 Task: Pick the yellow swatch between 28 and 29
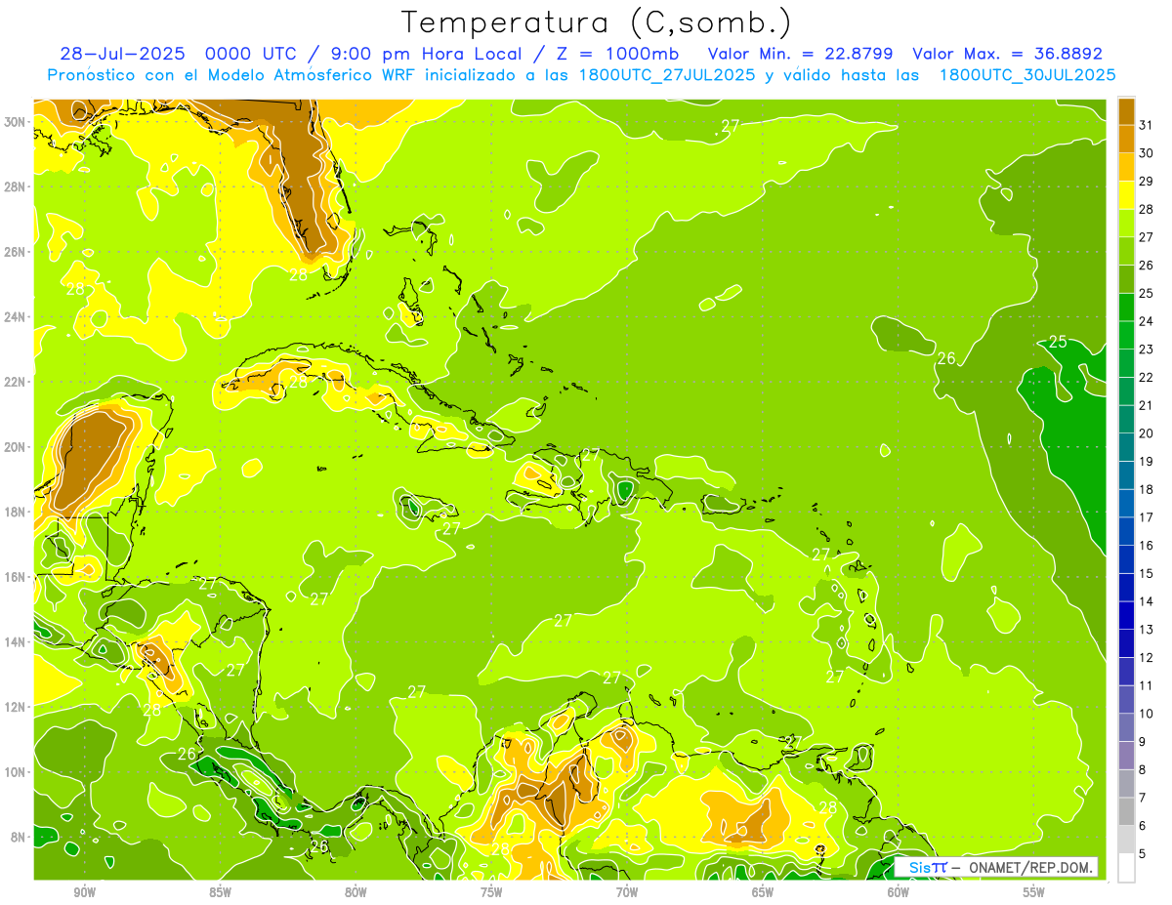(1126, 195)
